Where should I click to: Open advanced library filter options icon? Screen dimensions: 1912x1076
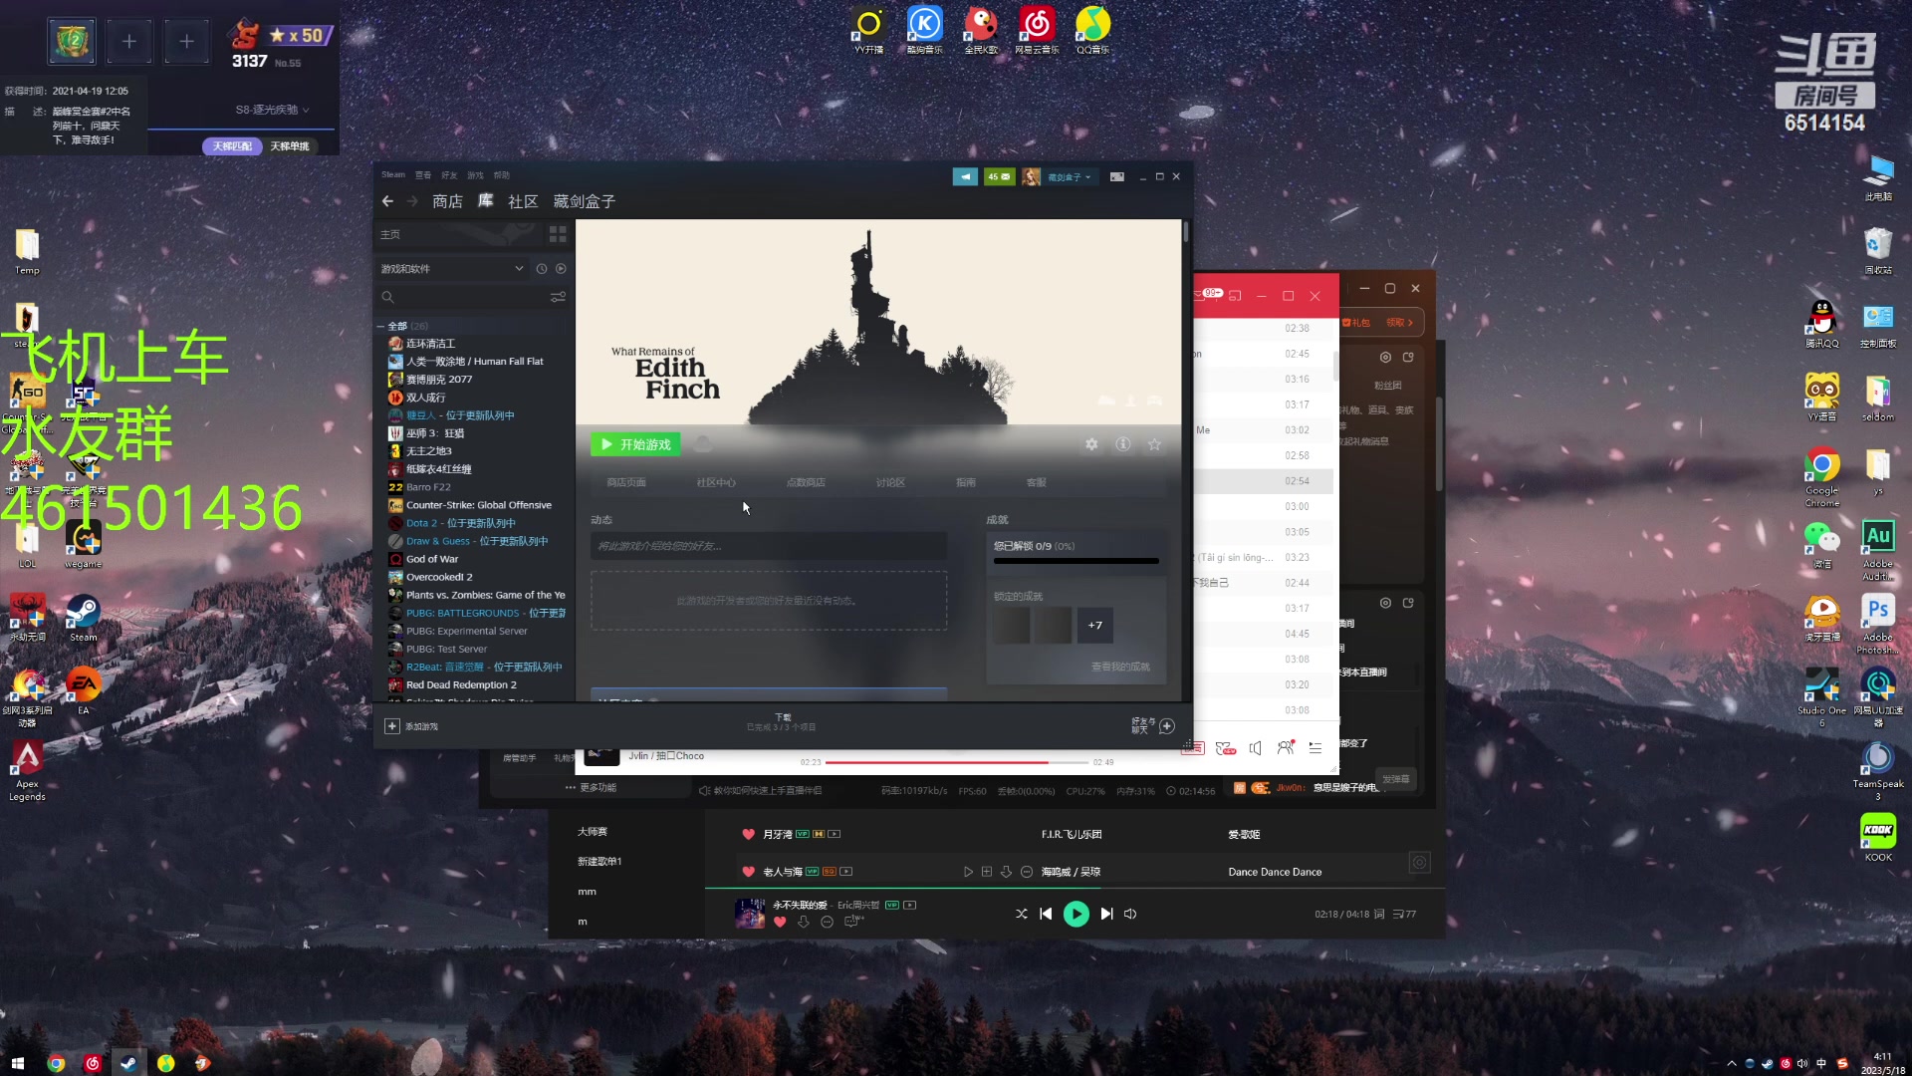pos(558,297)
